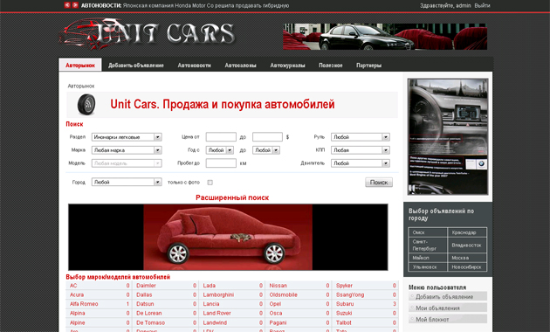Click the red sofa car banner
The width and height of the screenshot is (550, 332).
click(x=228, y=238)
